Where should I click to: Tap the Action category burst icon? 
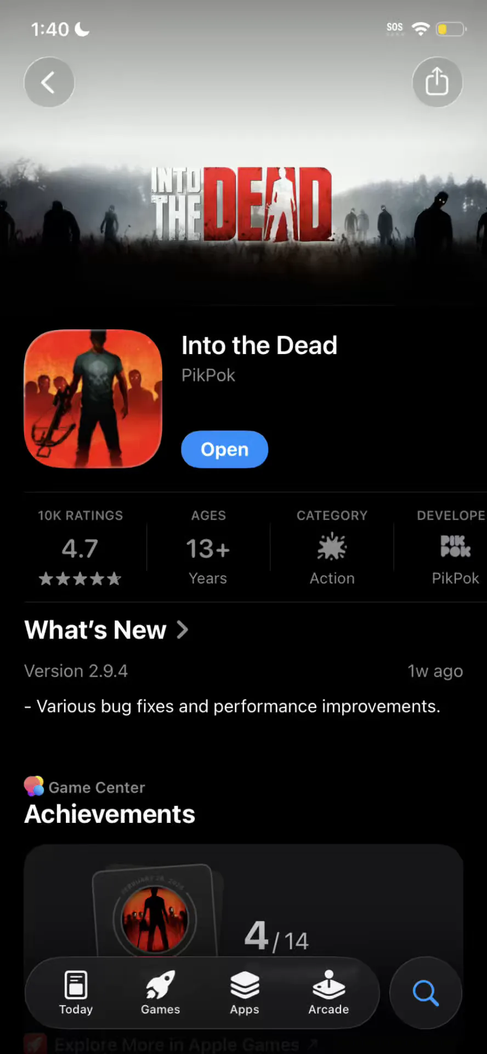332,547
